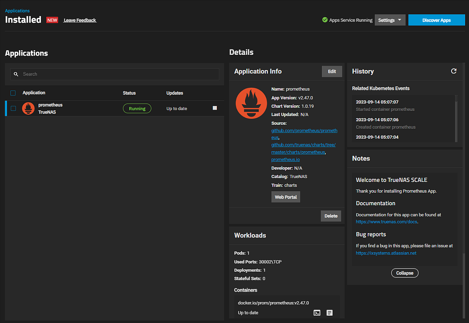Collapse the Notes section
469x323 pixels.
pos(404,273)
